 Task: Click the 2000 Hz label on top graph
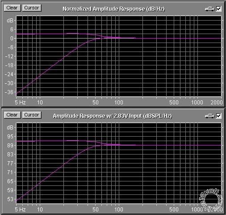pos(217,103)
